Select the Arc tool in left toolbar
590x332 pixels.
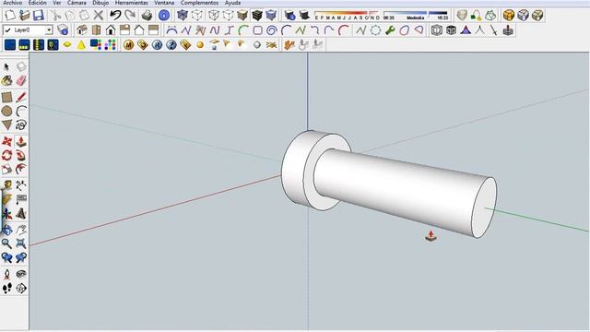(21, 111)
